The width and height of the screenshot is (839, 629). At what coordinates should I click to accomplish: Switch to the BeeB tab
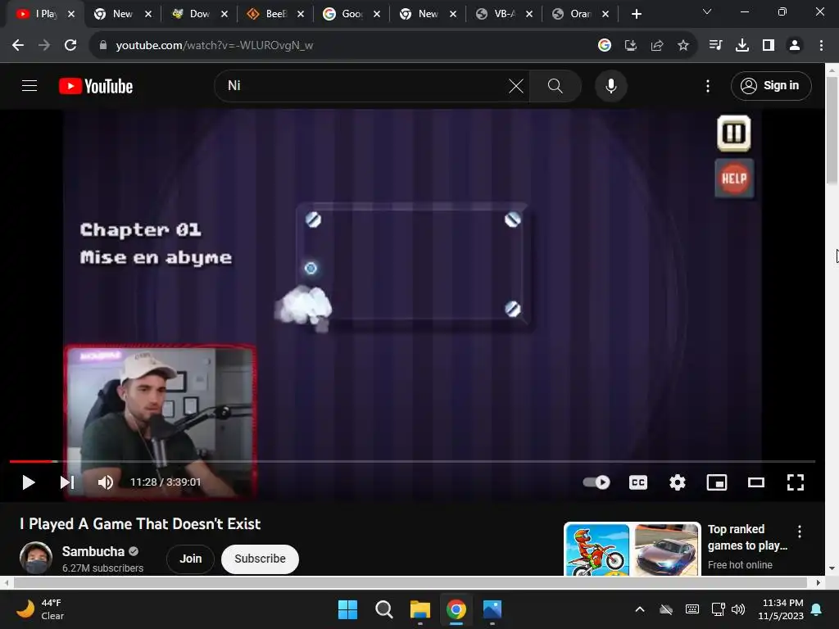[x=275, y=14]
